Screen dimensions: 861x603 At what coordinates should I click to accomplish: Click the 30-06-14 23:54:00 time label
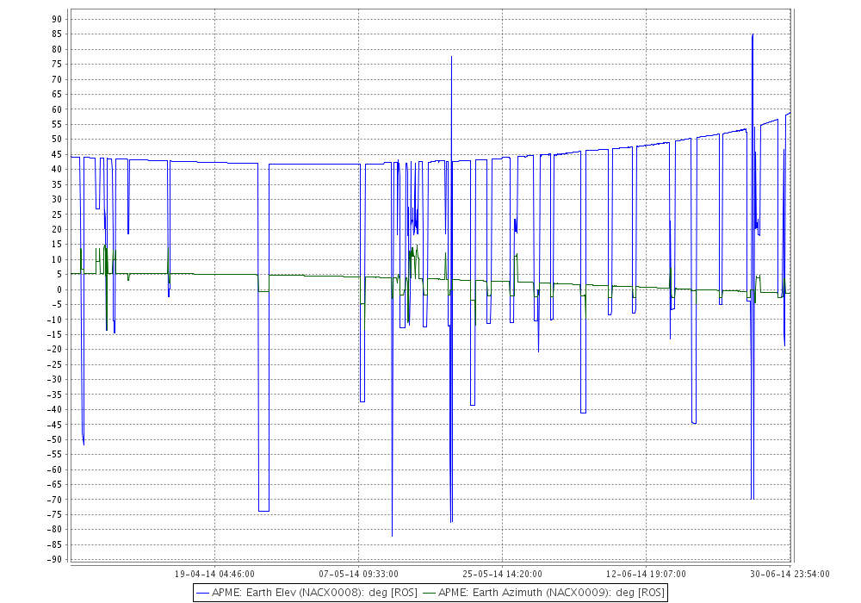[x=790, y=574]
